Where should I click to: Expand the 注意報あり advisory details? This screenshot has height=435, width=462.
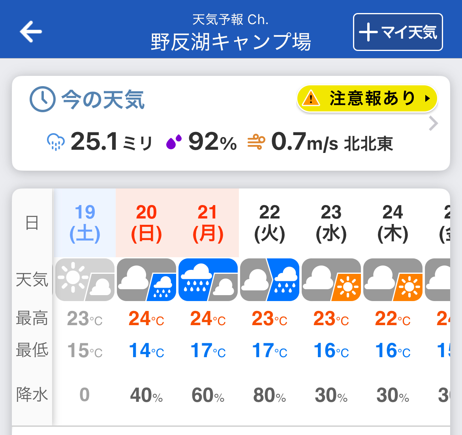pos(366,98)
